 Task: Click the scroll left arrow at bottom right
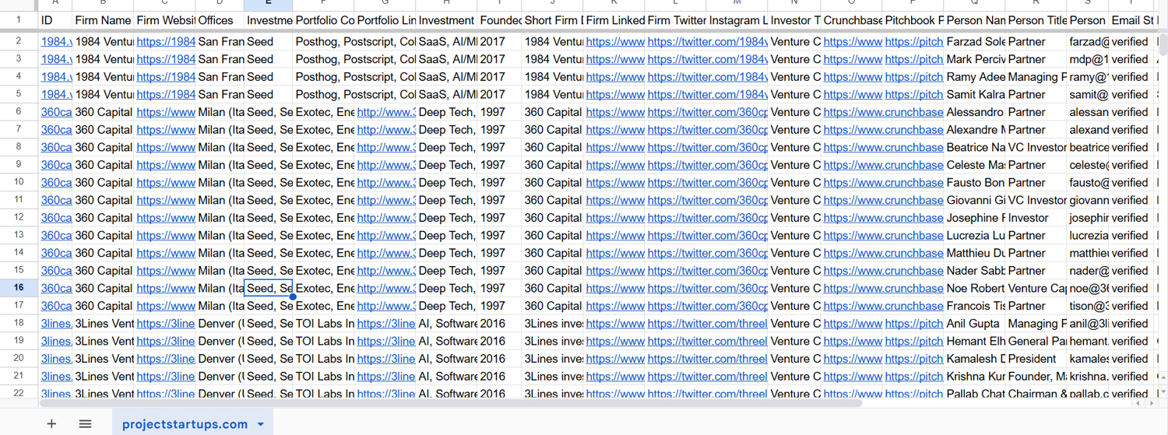tap(1138, 404)
